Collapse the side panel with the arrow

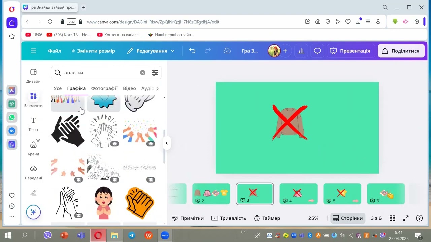167,143
